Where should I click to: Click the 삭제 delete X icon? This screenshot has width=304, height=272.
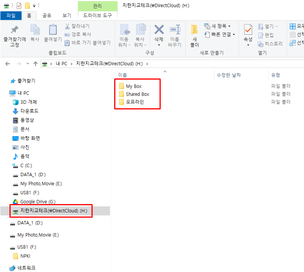point(159,30)
